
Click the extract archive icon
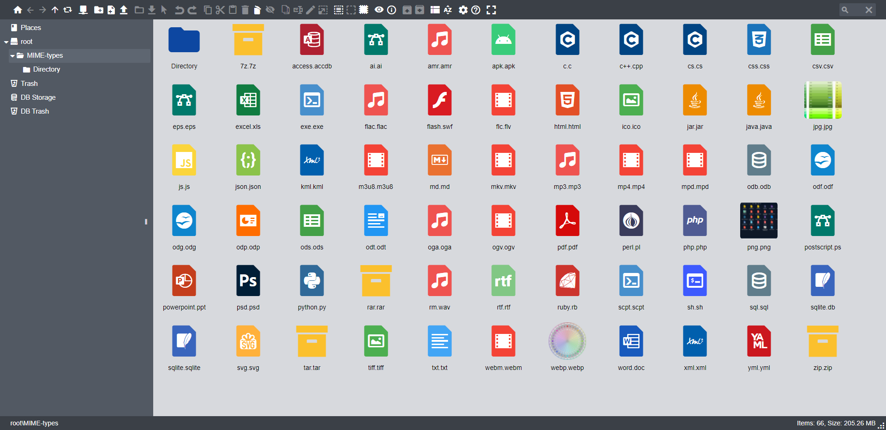(407, 10)
